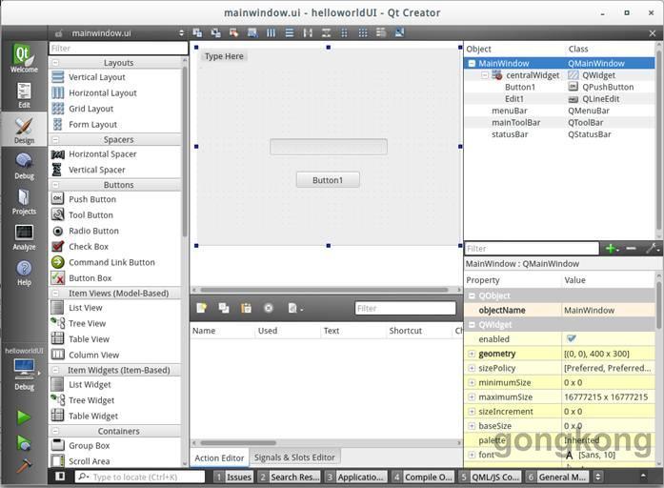Select the Edit Signals/Slots toolbar icon
The image size is (664, 488).
pyautogui.click(x=215, y=32)
